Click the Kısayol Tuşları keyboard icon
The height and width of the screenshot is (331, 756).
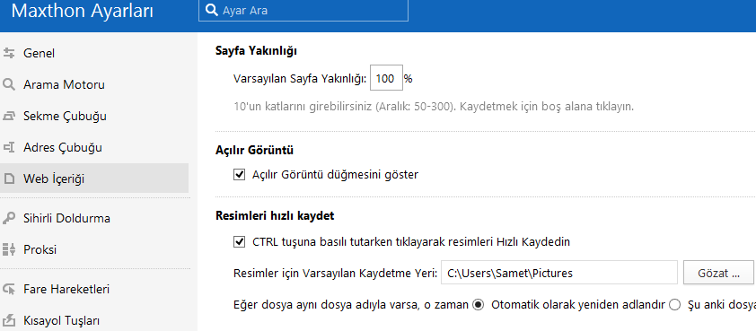[9, 320]
